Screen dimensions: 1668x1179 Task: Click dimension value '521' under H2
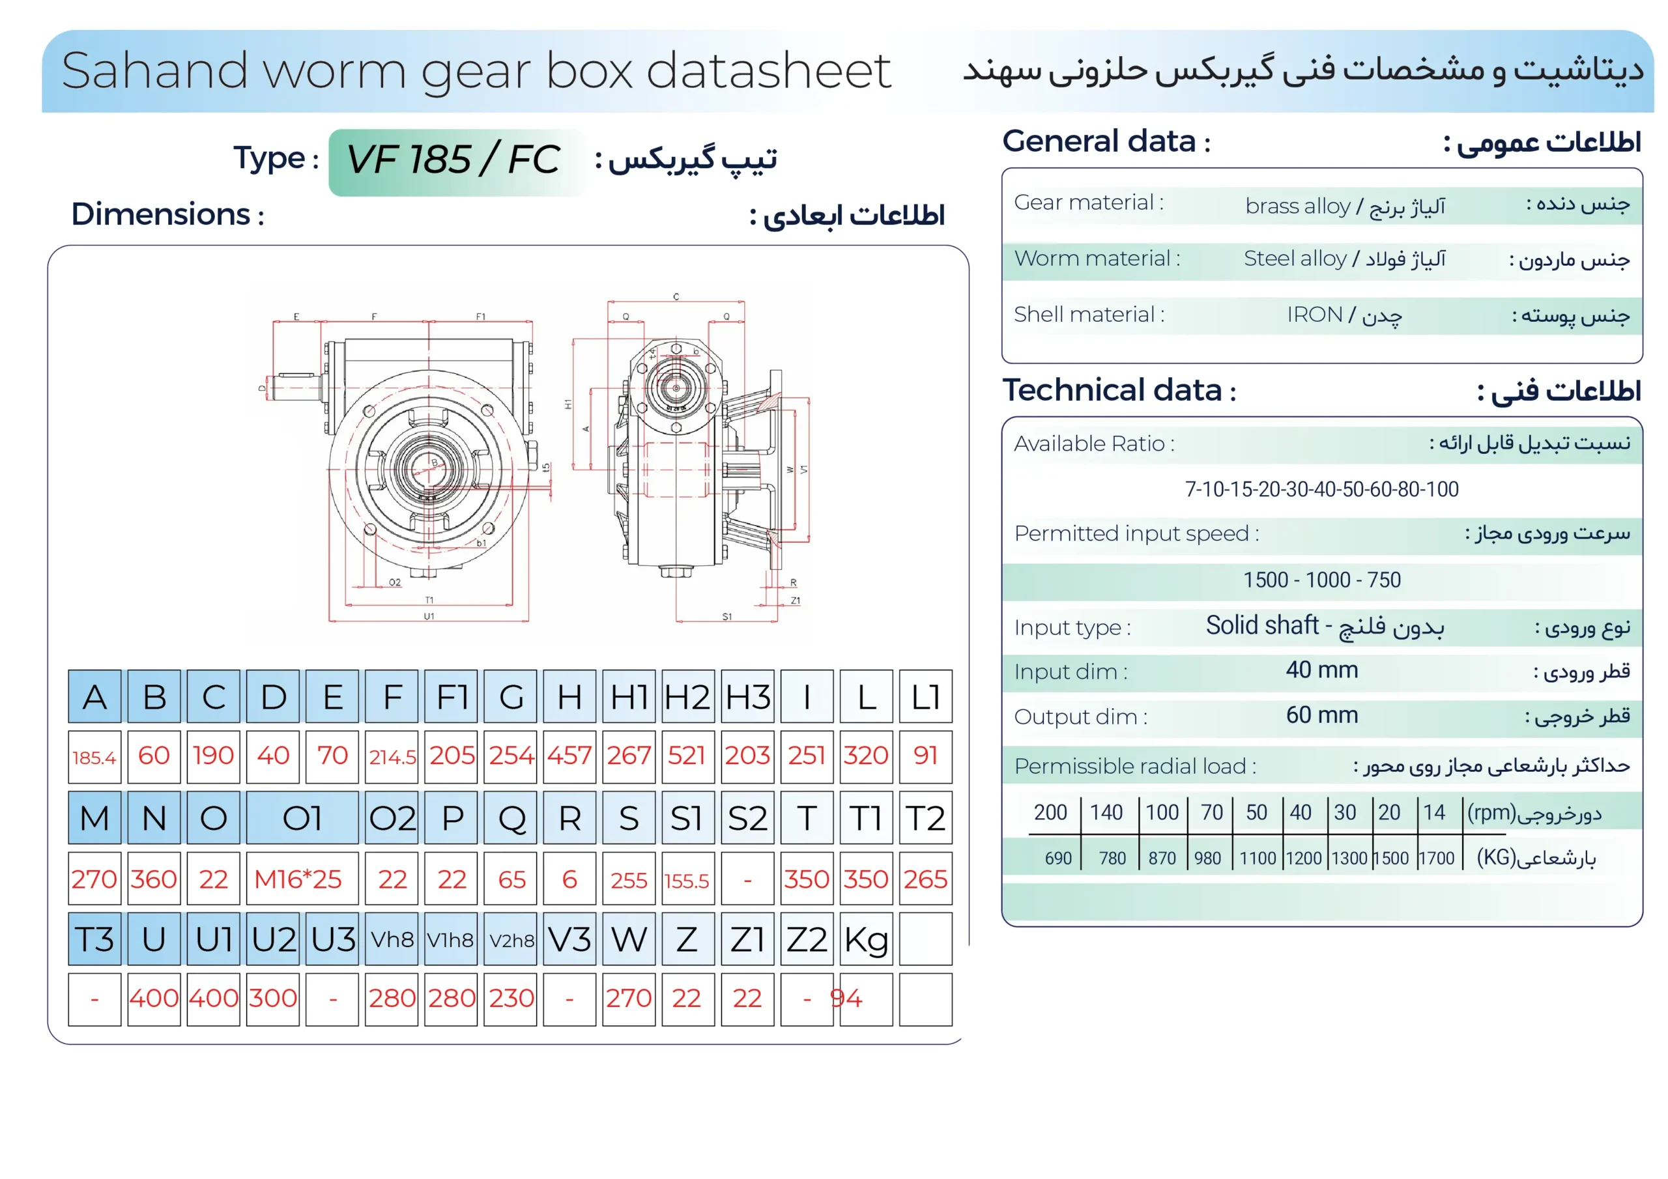click(x=687, y=756)
